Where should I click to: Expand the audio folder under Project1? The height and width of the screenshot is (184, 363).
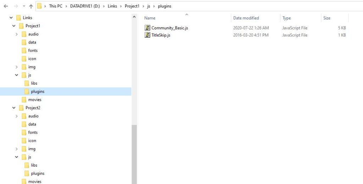coord(17,34)
